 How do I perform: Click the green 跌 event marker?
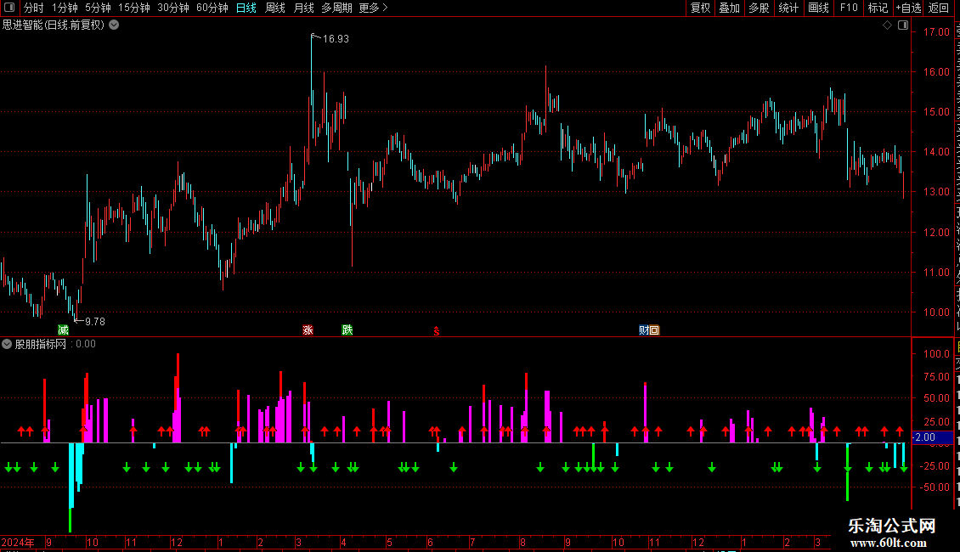[347, 330]
